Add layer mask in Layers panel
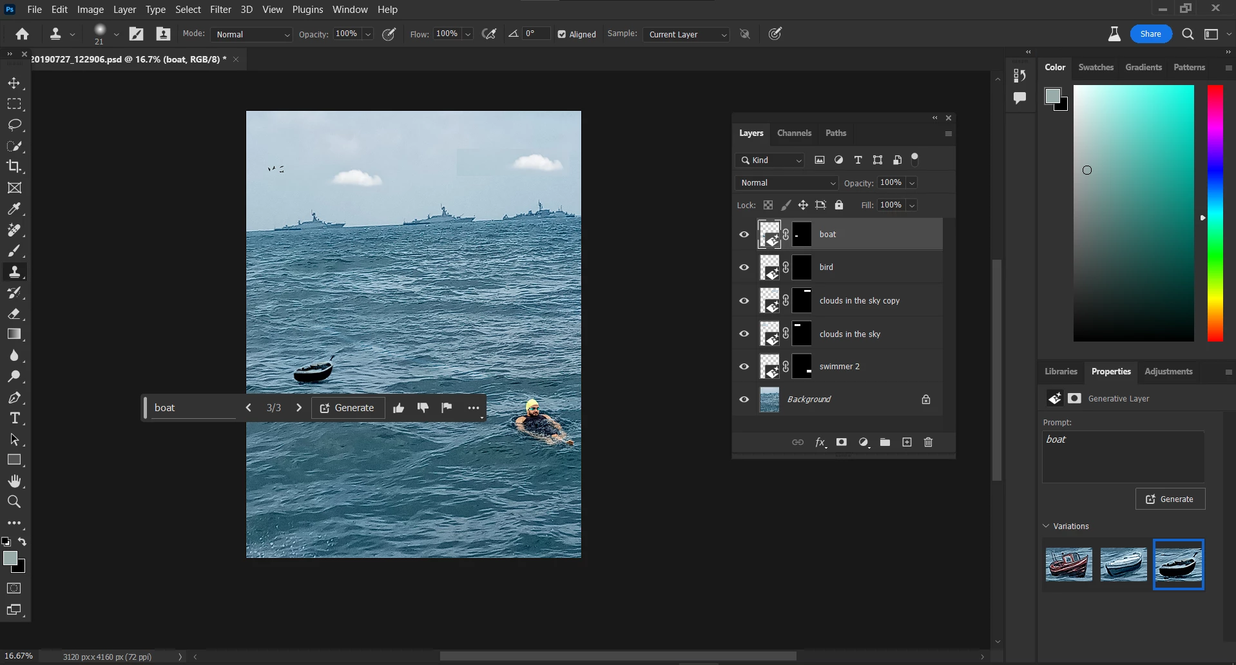The width and height of the screenshot is (1236, 665). click(x=842, y=442)
